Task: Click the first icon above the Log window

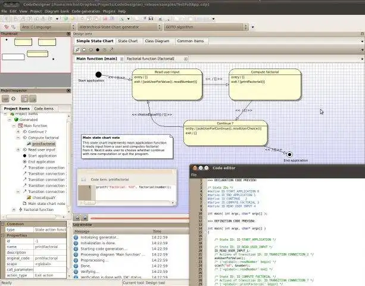Action: coord(77,218)
